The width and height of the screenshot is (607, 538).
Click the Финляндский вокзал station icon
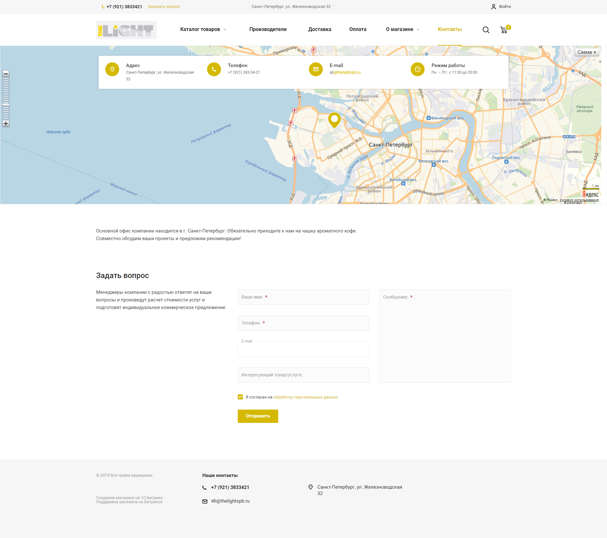coord(428,118)
